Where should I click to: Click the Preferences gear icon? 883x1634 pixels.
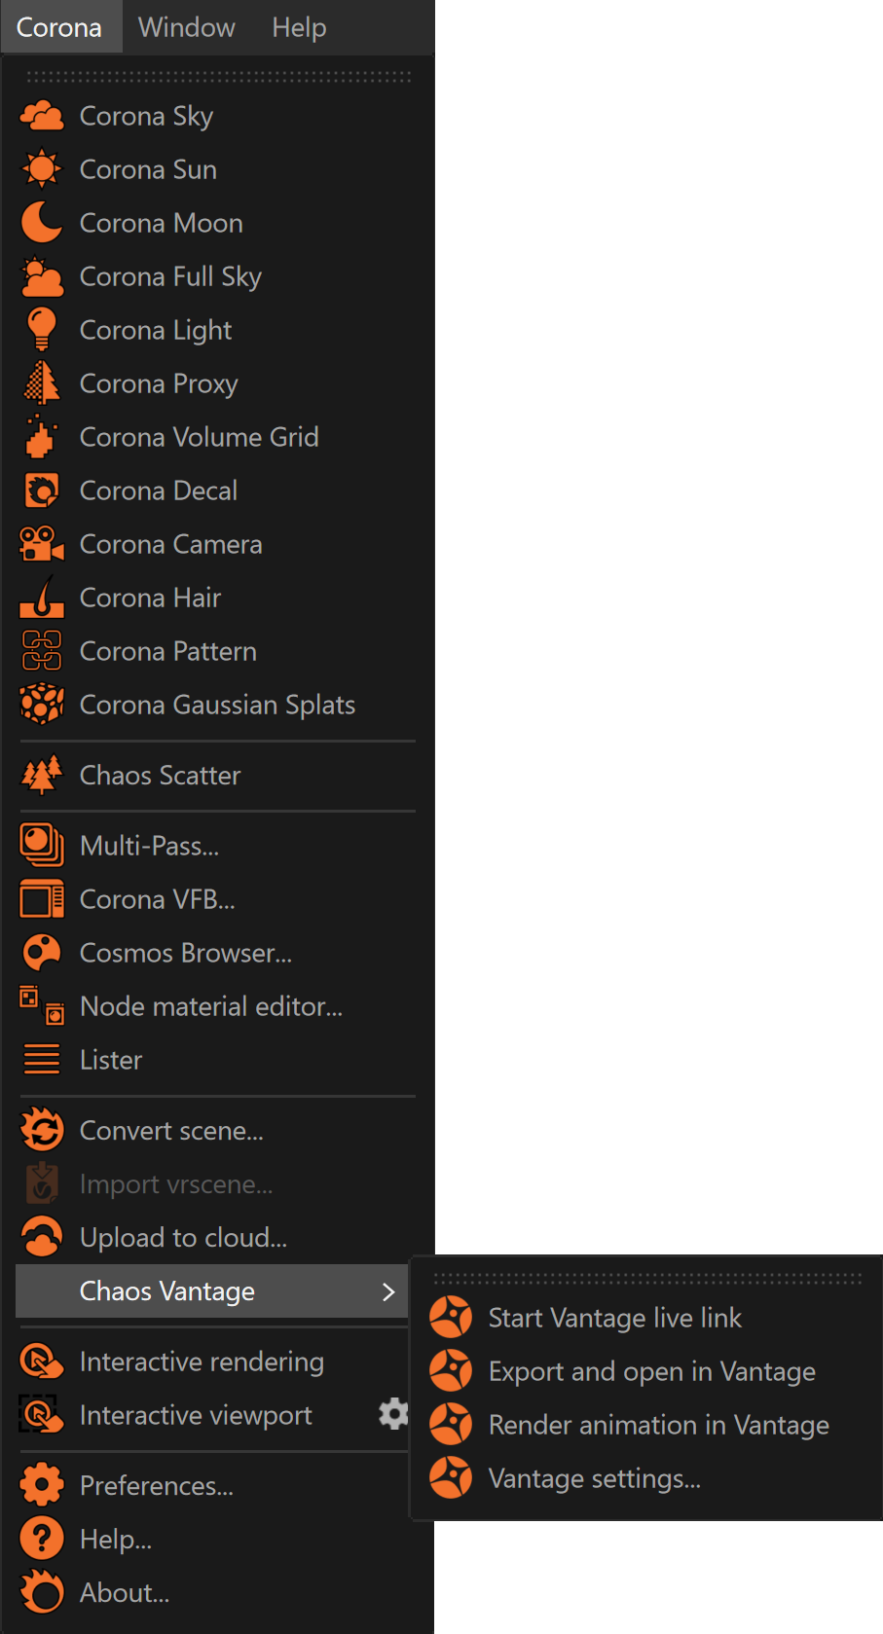(42, 1485)
